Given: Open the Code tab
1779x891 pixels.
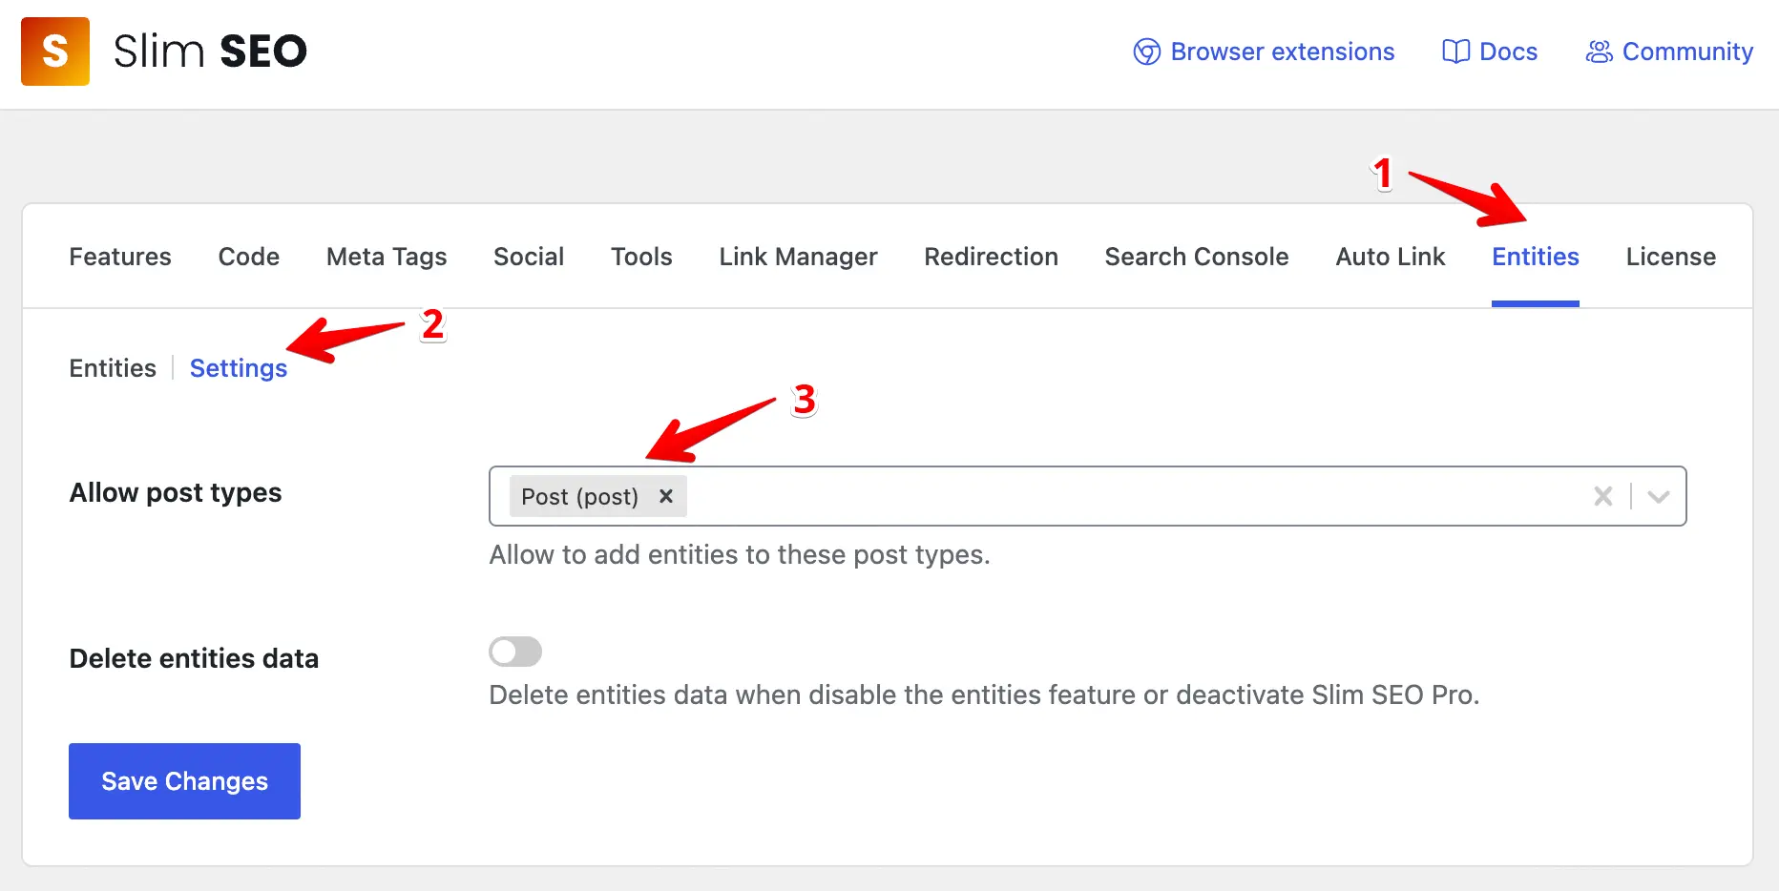Looking at the screenshot, I should click(249, 257).
